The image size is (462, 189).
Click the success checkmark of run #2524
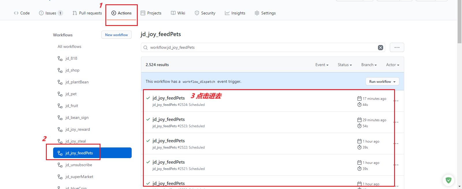click(x=148, y=98)
